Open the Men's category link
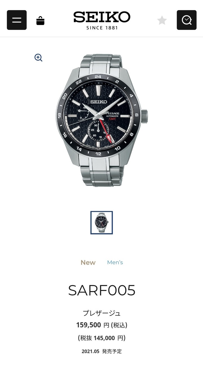This screenshot has height=373, width=203. tap(115, 262)
